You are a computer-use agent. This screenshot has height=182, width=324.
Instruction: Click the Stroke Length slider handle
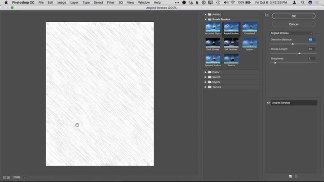[299, 54]
